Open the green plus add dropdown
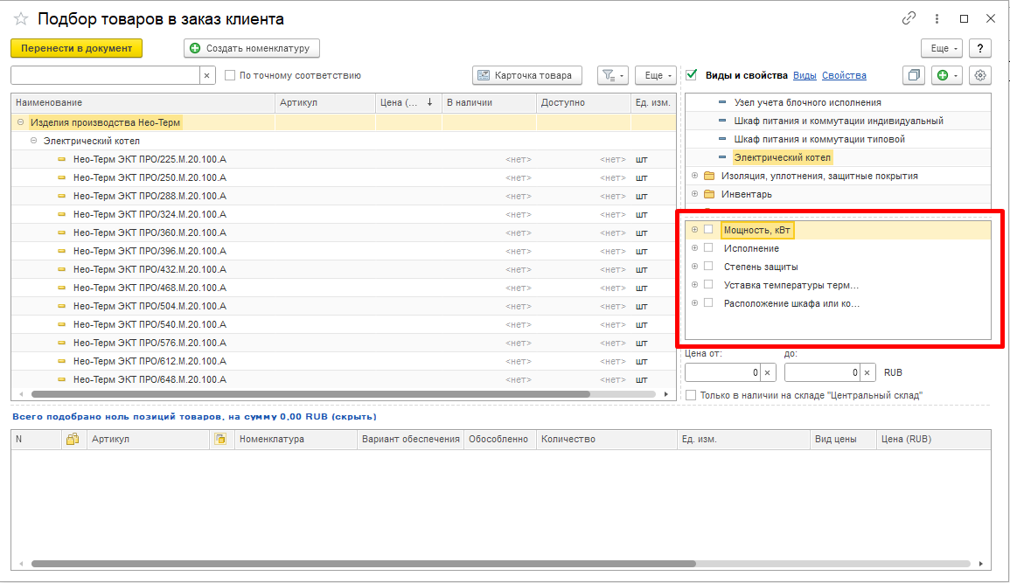The height and width of the screenshot is (583, 1010). [946, 75]
